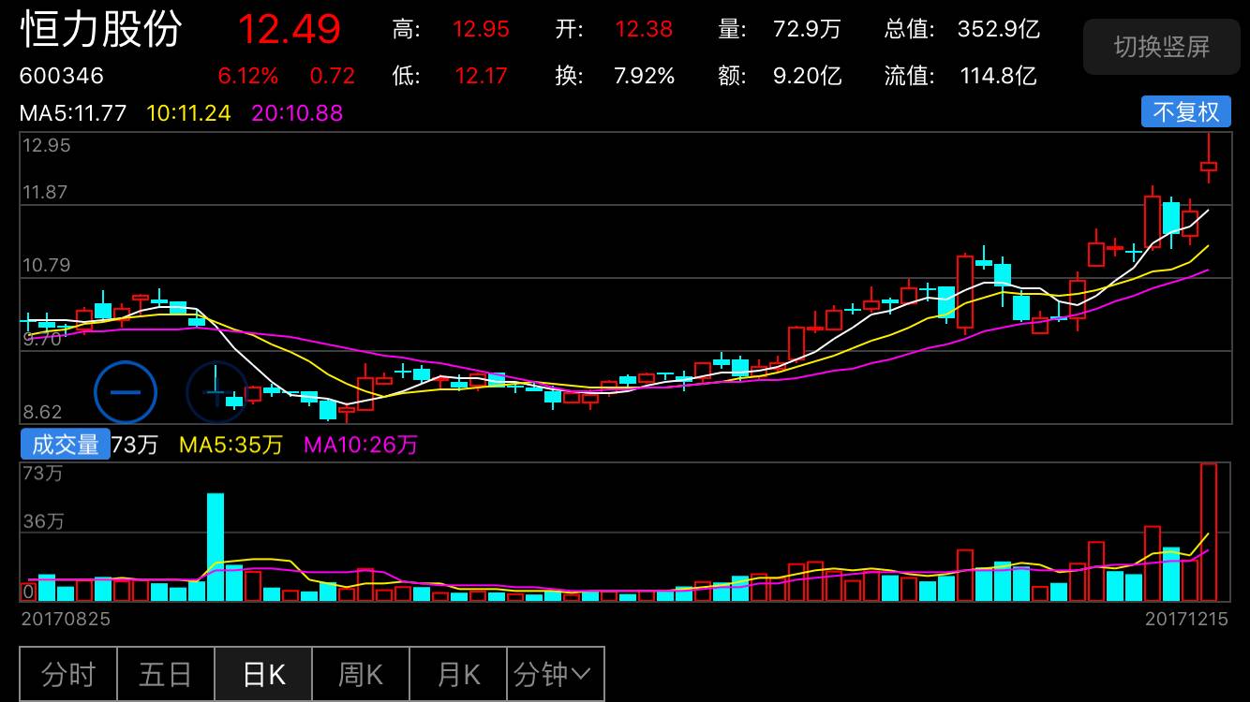Viewport: 1250px width, 702px height.
Task: Expand the 分钟 dropdown
Action: pyautogui.click(x=555, y=674)
